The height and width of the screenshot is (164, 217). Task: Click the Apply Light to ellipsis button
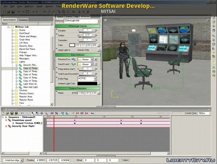(99, 50)
